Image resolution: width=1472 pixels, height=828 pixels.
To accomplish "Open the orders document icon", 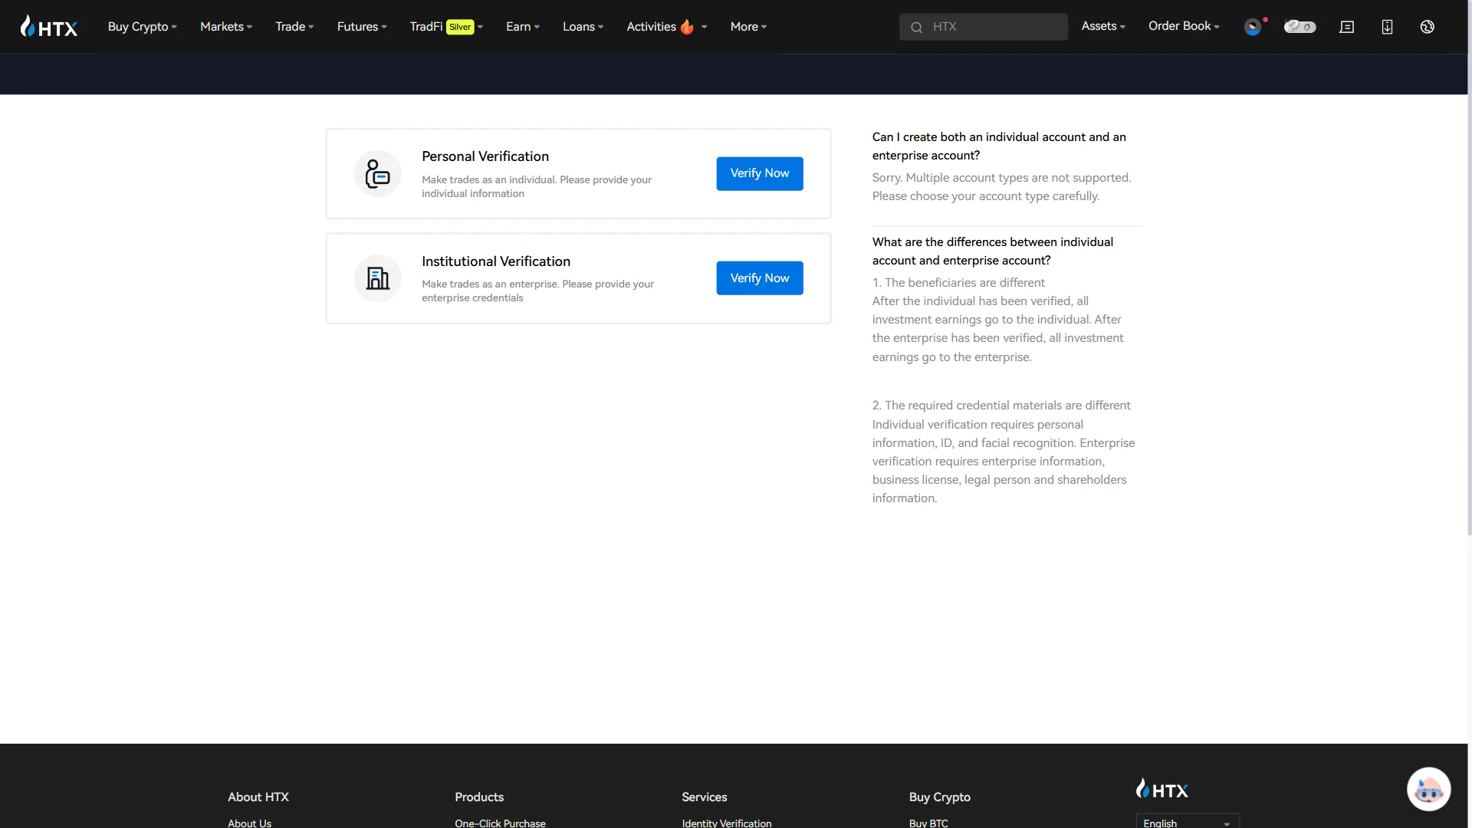I will (1346, 27).
